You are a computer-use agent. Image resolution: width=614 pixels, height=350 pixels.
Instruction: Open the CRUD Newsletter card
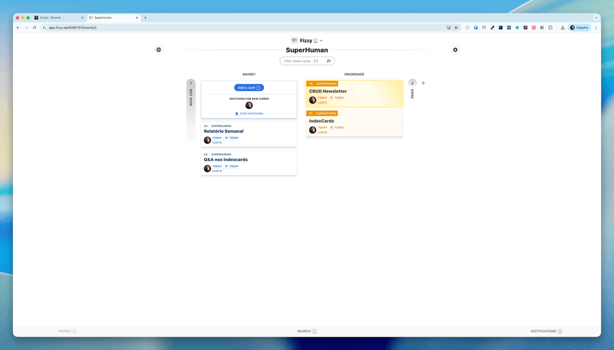coord(354,94)
